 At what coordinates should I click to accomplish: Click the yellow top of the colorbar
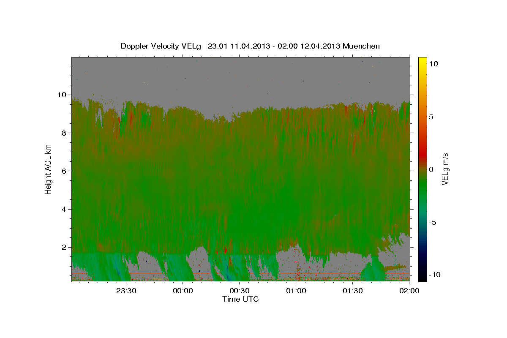pos(422,60)
